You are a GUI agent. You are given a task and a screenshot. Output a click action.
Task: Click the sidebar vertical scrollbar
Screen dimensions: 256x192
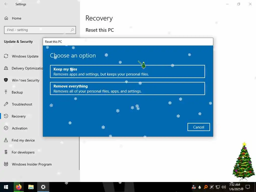tap(79, 153)
